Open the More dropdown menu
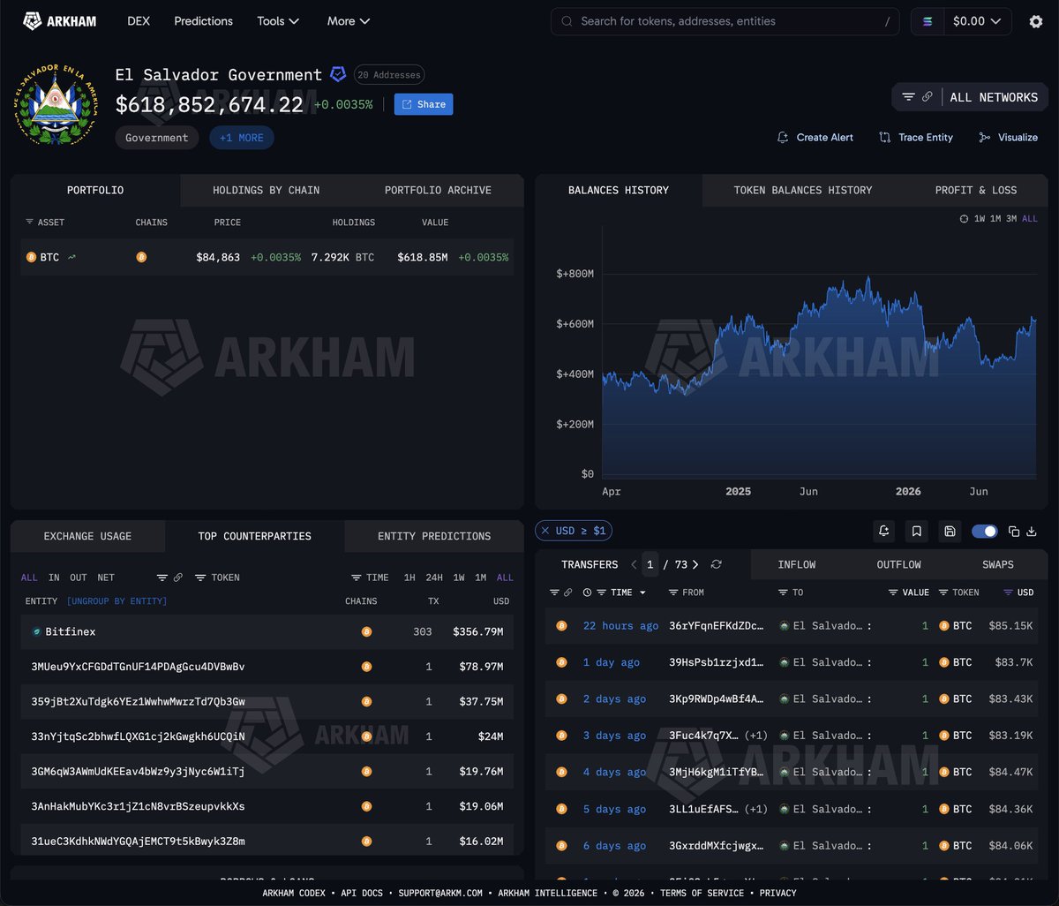Viewport: 1059px width, 906px height. (349, 21)
